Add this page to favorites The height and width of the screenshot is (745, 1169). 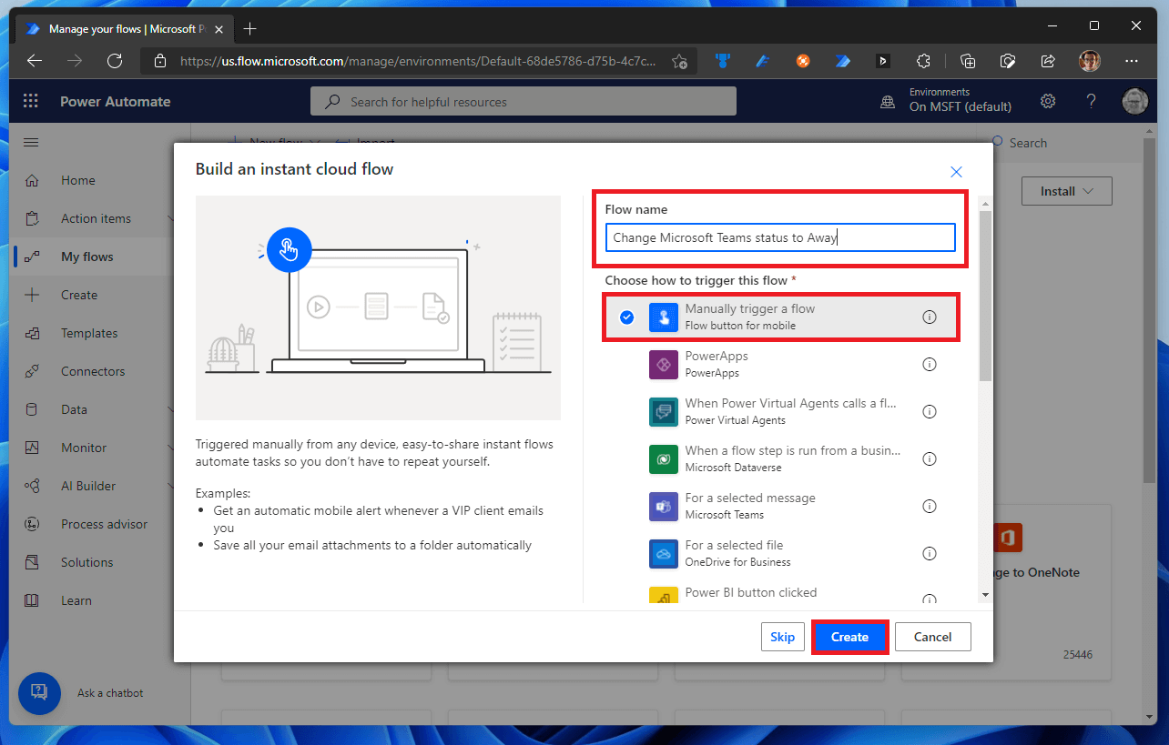pos(679,61)
